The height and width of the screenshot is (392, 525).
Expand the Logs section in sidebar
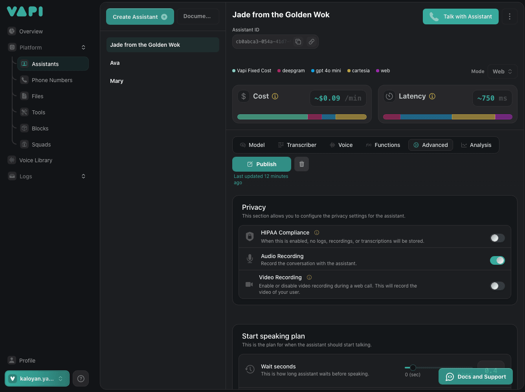83,176
